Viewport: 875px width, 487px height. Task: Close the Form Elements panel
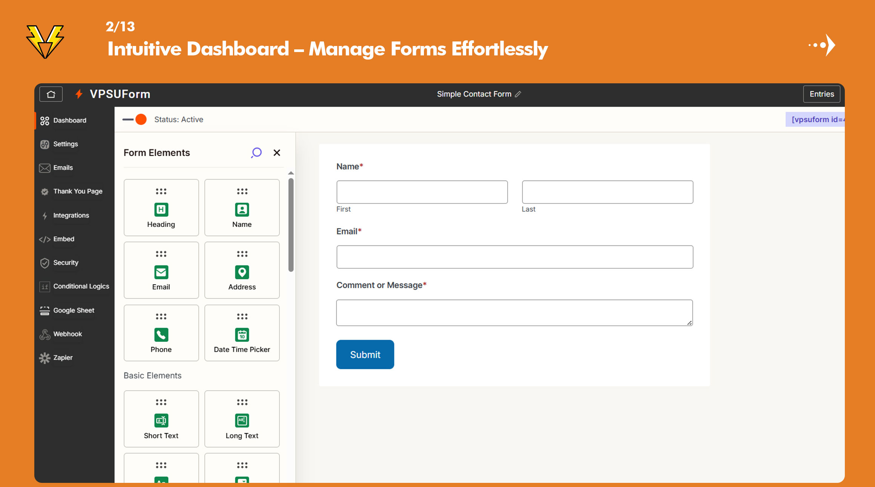tap(277, 153)
